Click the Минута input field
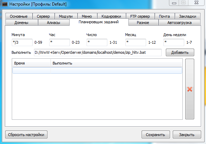206x144 pixels. click(x=22, y=42)
